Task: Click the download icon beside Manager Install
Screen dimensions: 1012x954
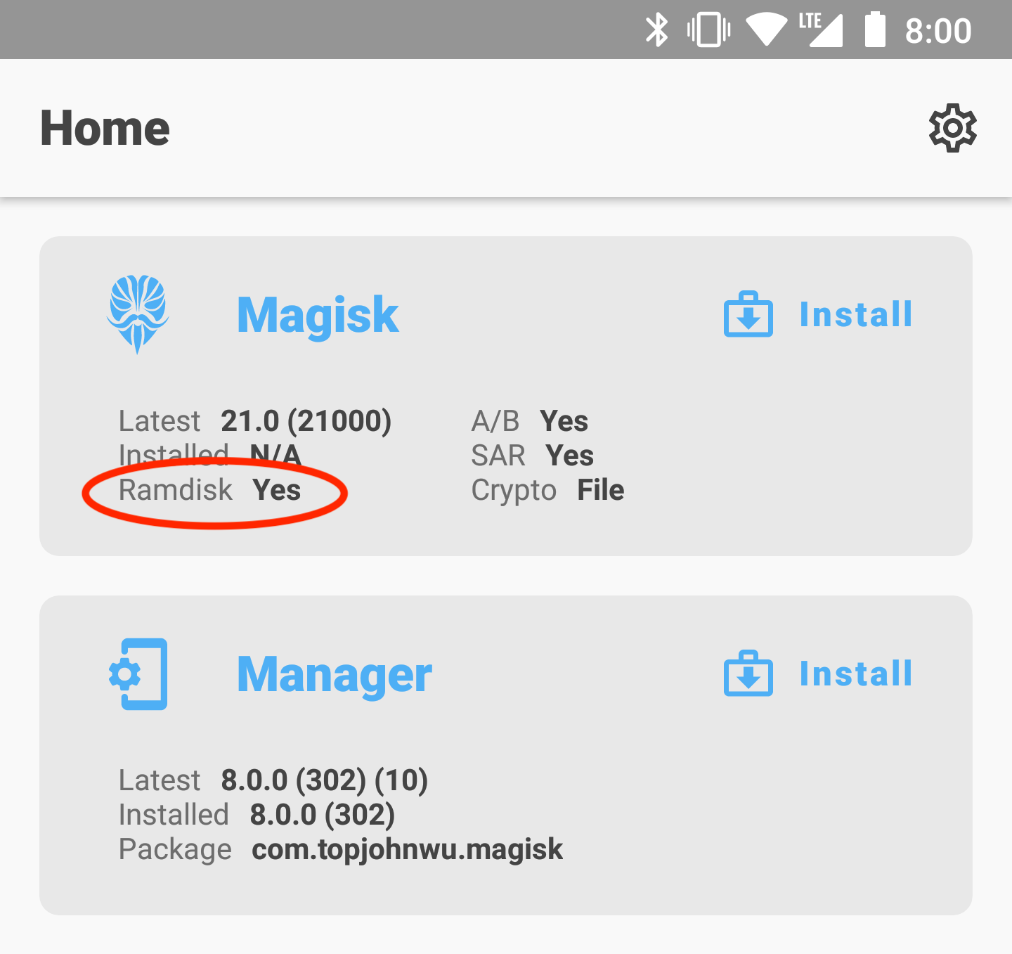Action: [x=748, y=673]
